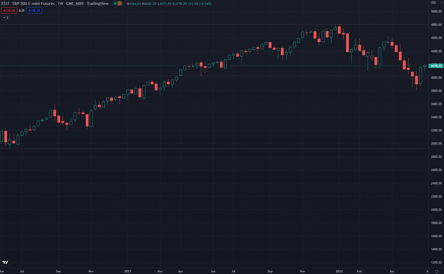444x274 pixels.
Task: Click the 2400.00 price axis label
Action: coord(436,183)
